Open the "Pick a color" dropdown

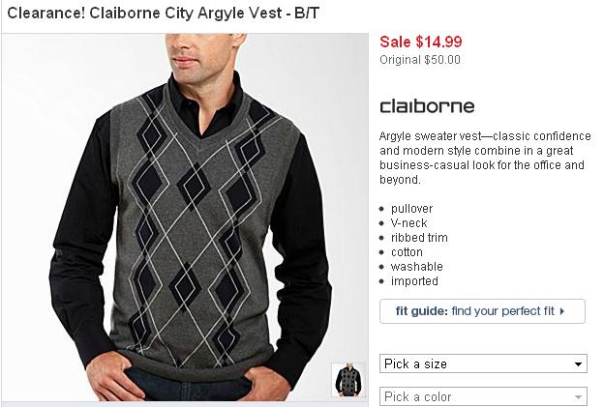click(x=483, y=396)
